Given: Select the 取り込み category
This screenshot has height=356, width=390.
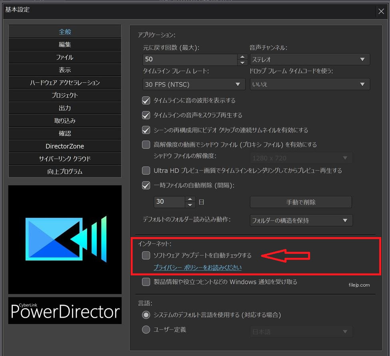Looking at the screenshot, I should coord(65,121).
